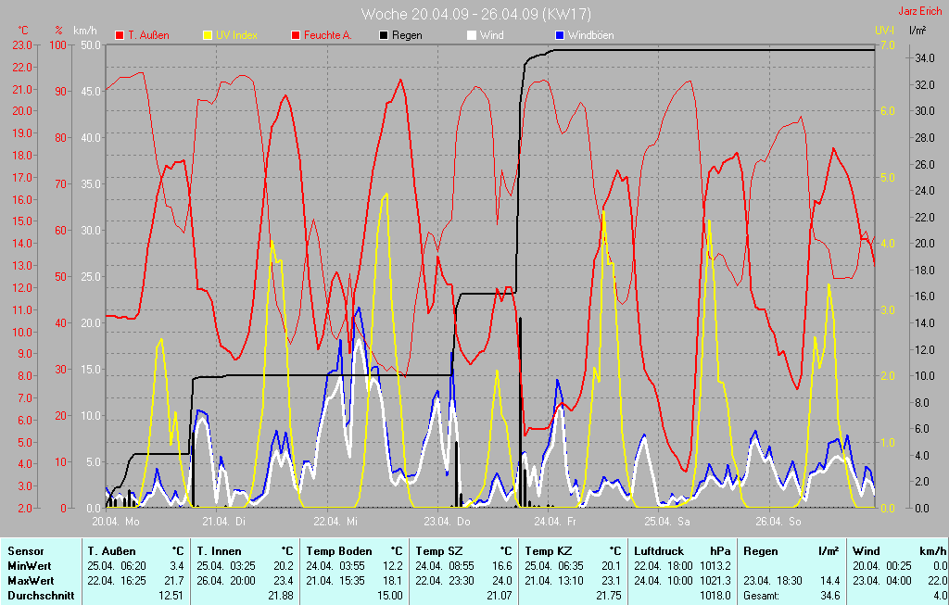Click the T. Außen table column header
Image resolution: width=949 pixels, height=605 pixels.
pyautogui.click(x=112, y=551)
